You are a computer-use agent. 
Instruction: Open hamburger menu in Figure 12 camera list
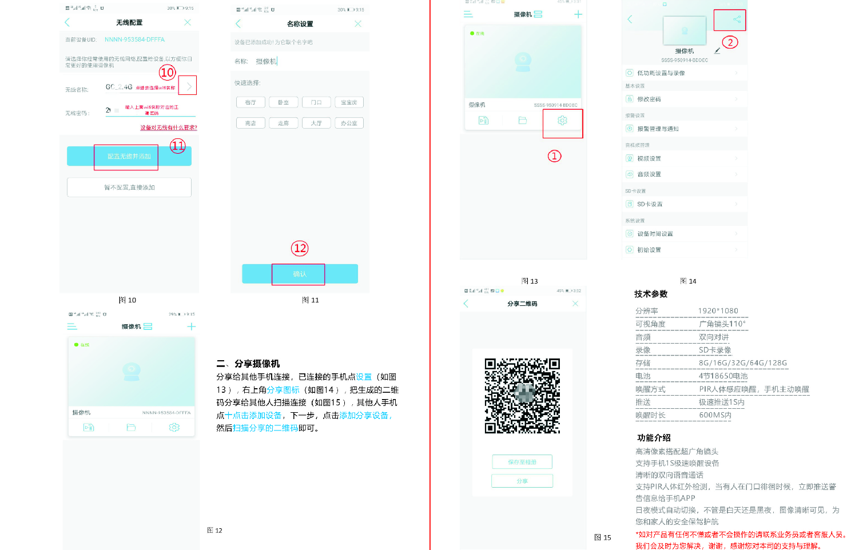click(x=72, y=326)
